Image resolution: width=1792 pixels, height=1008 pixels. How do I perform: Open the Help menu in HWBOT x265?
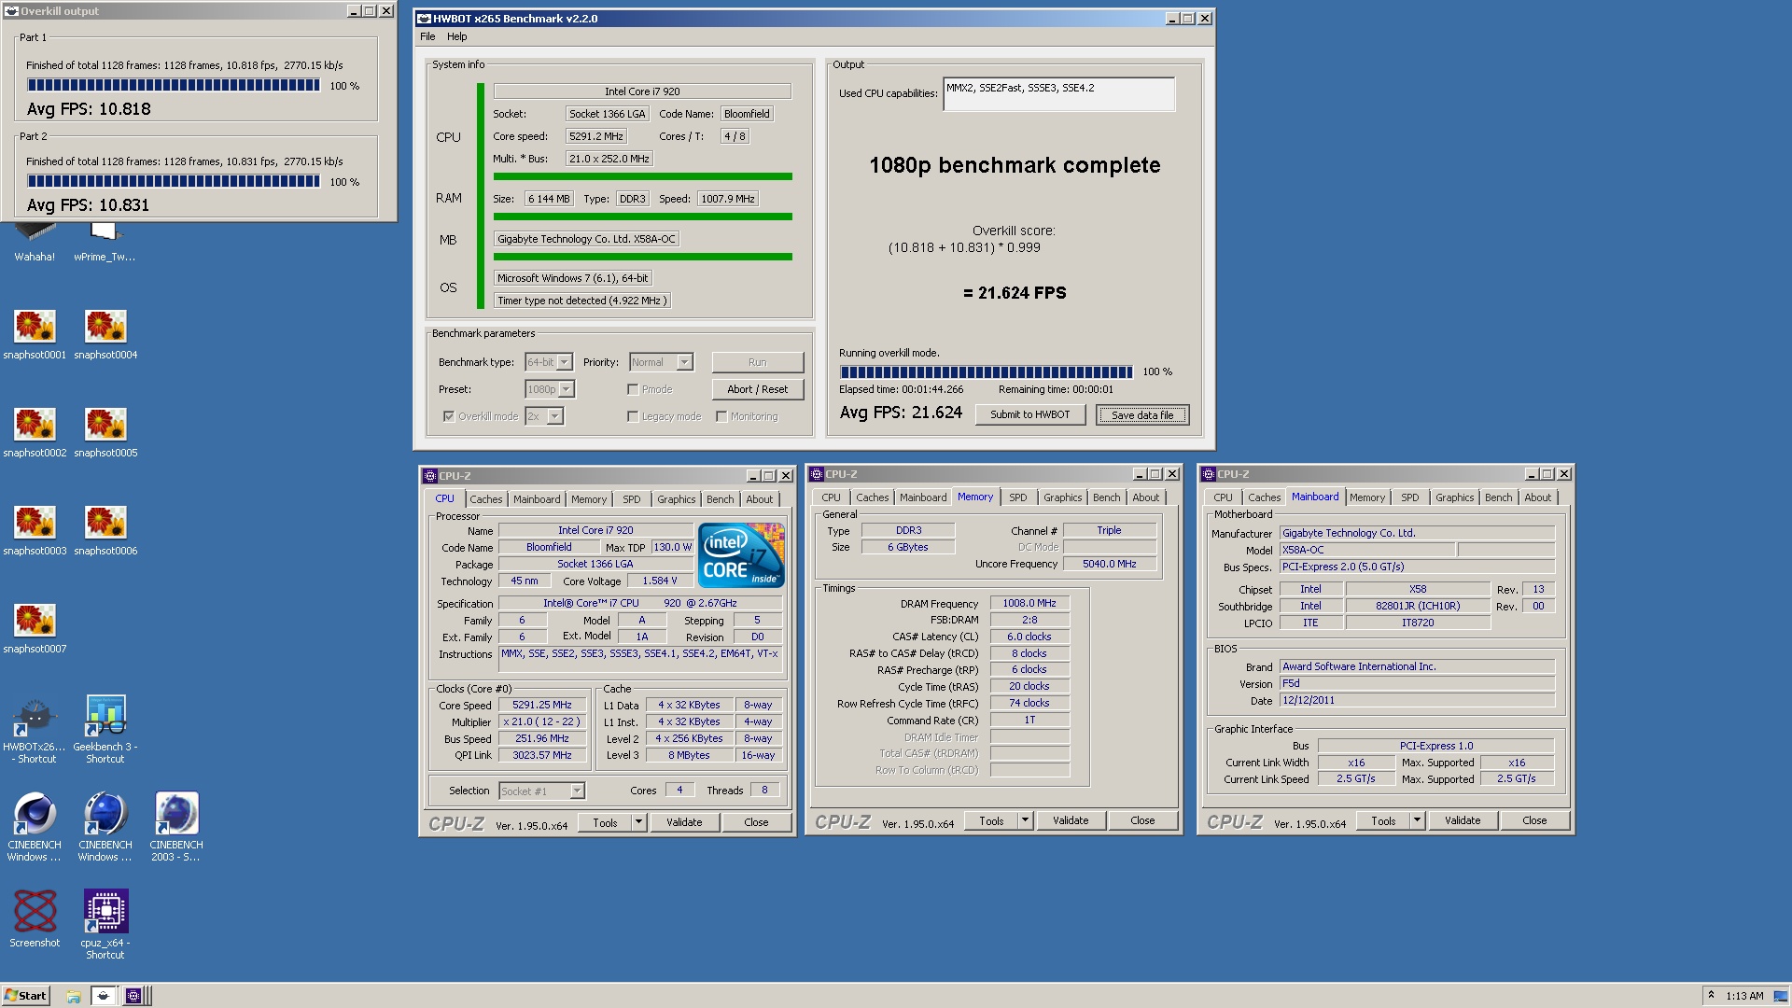pos(456,36)
